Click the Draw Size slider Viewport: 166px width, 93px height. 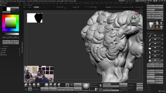pos(76,7)
